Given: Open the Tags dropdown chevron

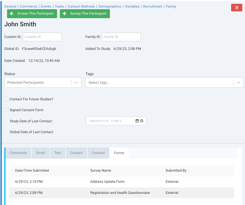Looking at the screenshot, I should coord(238,83).
